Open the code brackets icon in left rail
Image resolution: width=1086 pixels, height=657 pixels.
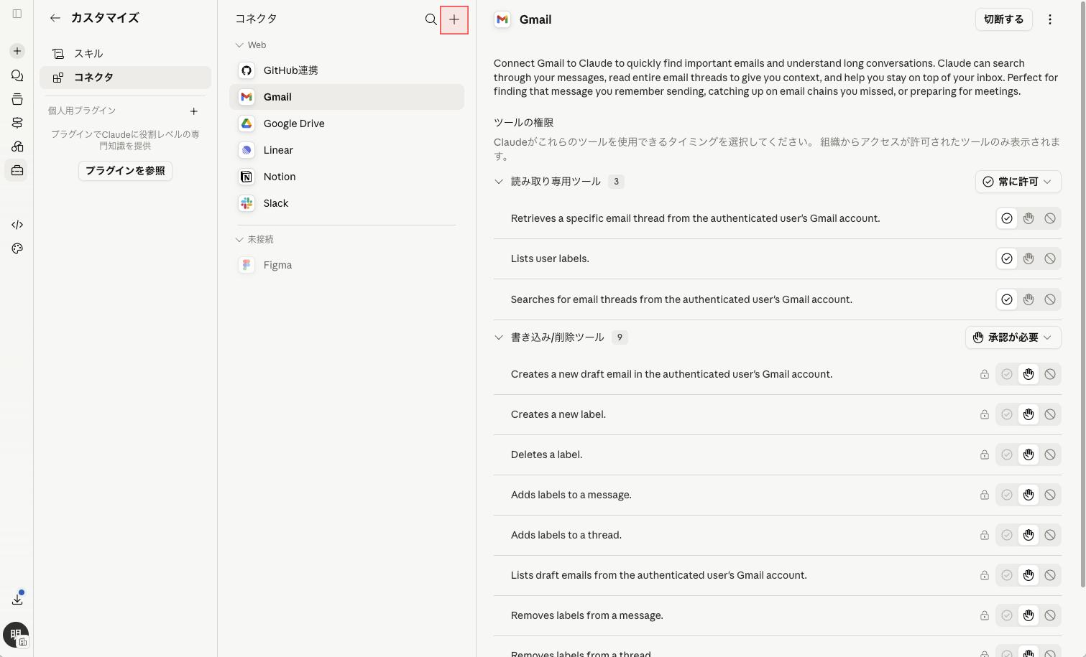[17, 225]
